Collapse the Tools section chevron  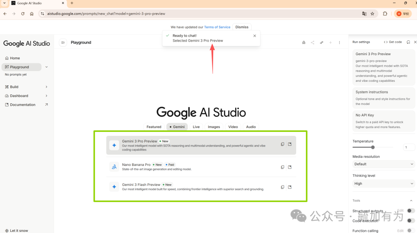[x=411, y=201]
